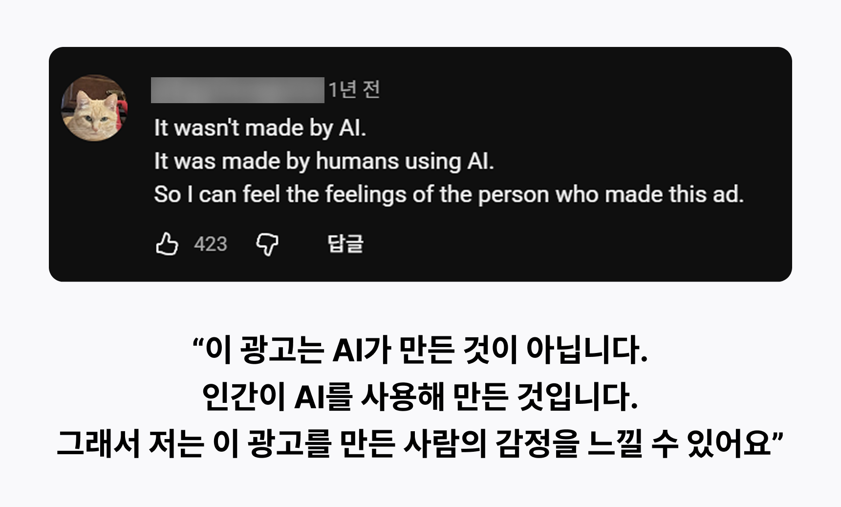Select the line "It was made by humans using AI."
This screenshot has width=841, height=507.
click(324, 161)
